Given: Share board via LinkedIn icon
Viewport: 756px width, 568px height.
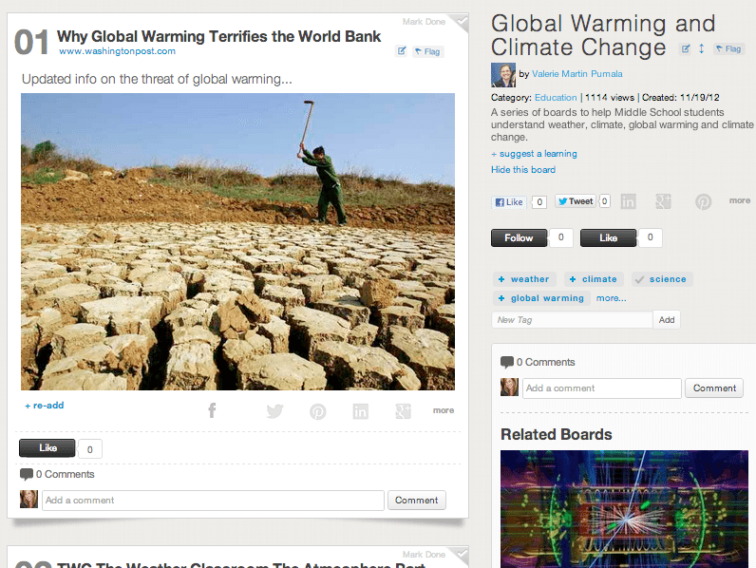Looking at the screenshot, I should click(x=628, y=201).
